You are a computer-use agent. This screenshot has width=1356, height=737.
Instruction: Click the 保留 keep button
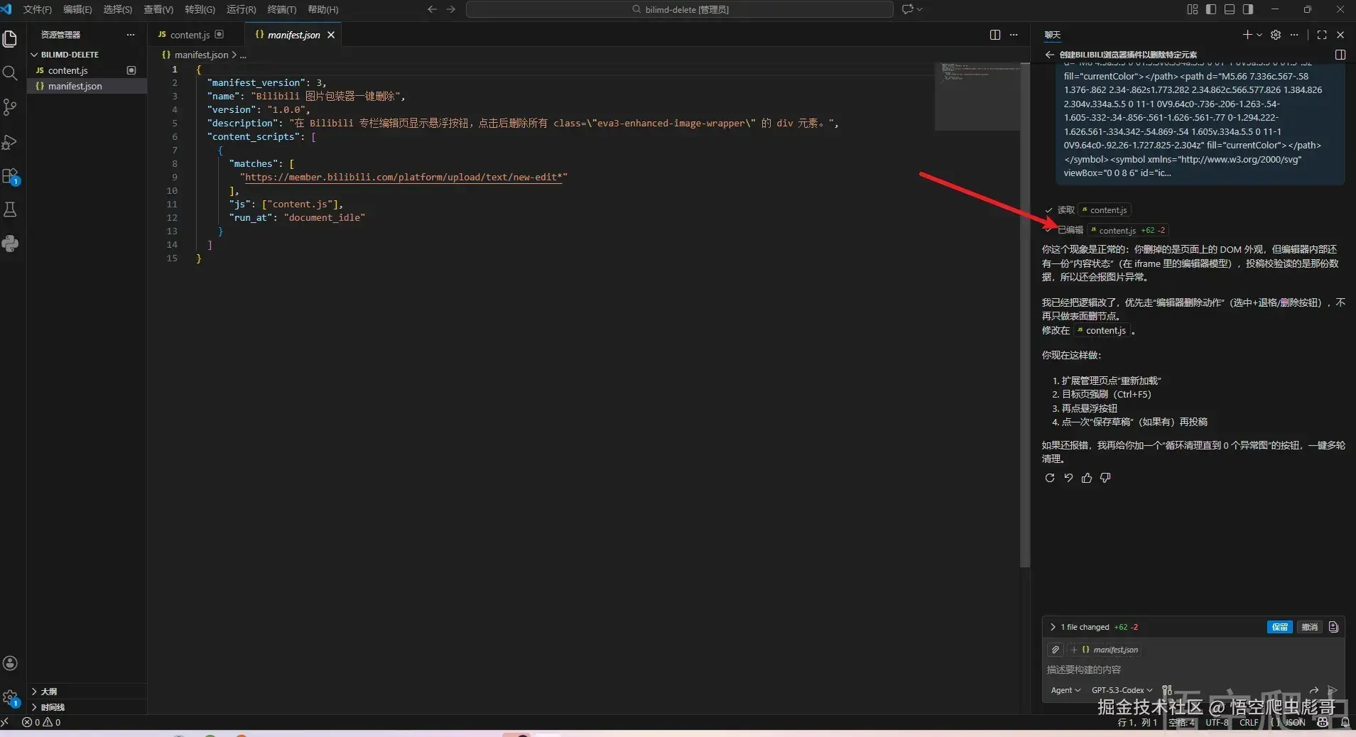click(x=1280, y=627)
